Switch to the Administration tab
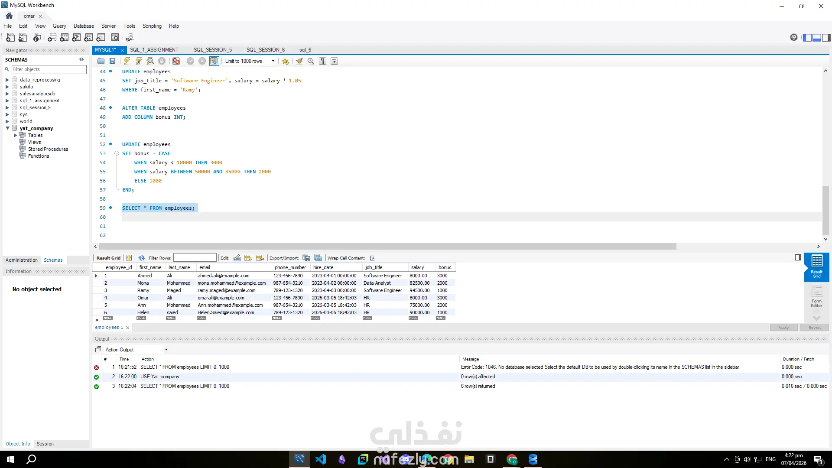The width and height of the screenshot is (832, 468). pos(22,260)
